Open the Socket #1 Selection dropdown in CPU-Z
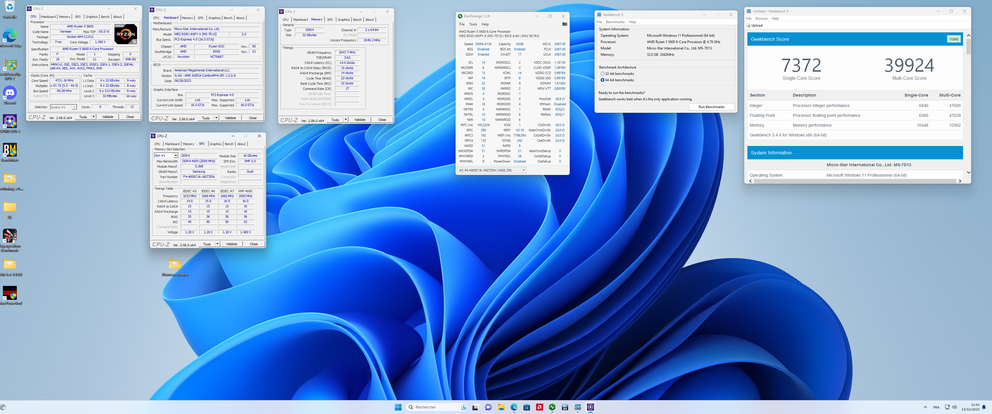 click(64, 107)
